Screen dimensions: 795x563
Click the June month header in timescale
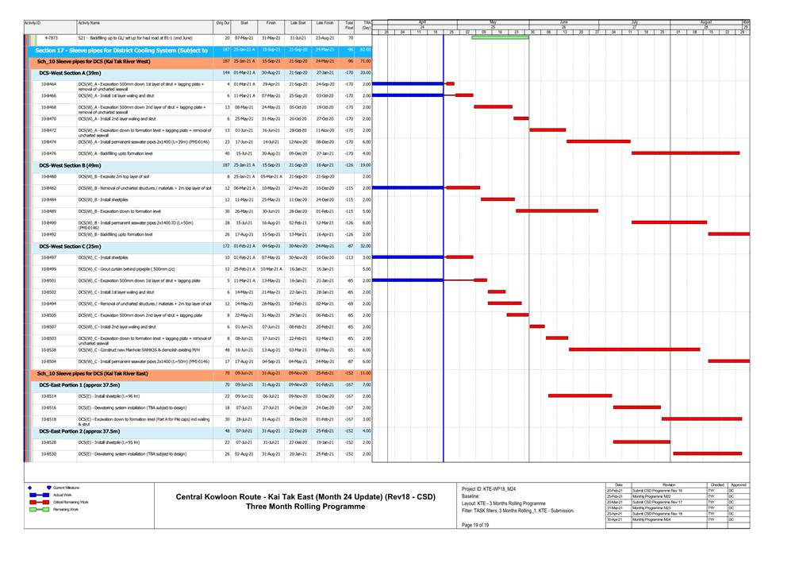pyautogui.click(x=563, y=21)
